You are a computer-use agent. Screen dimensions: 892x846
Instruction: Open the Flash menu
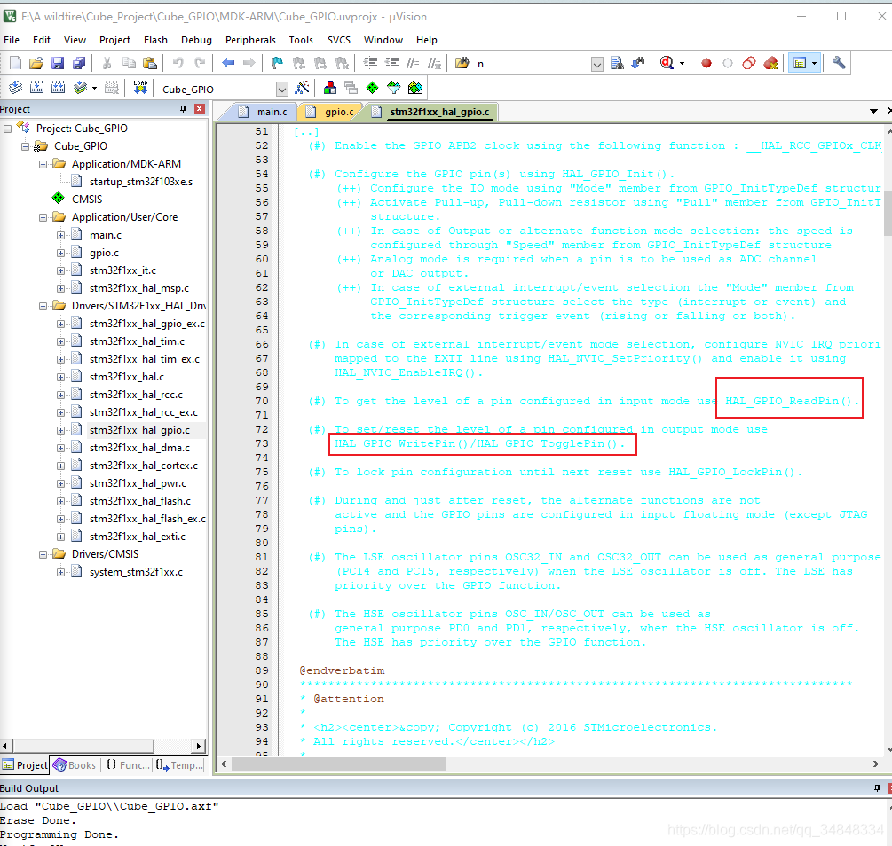pyautogui.click(x=155, y=40)
